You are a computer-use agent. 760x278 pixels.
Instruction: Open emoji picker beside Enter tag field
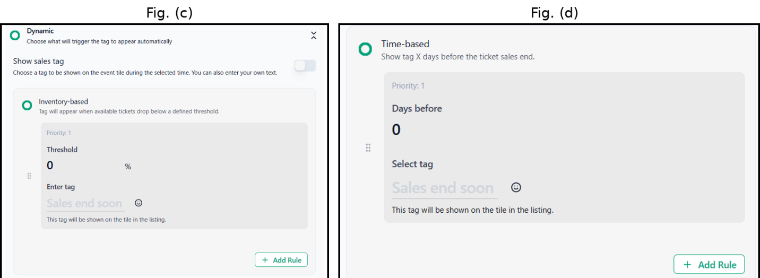pyautogui.click(x=139, y=203)
